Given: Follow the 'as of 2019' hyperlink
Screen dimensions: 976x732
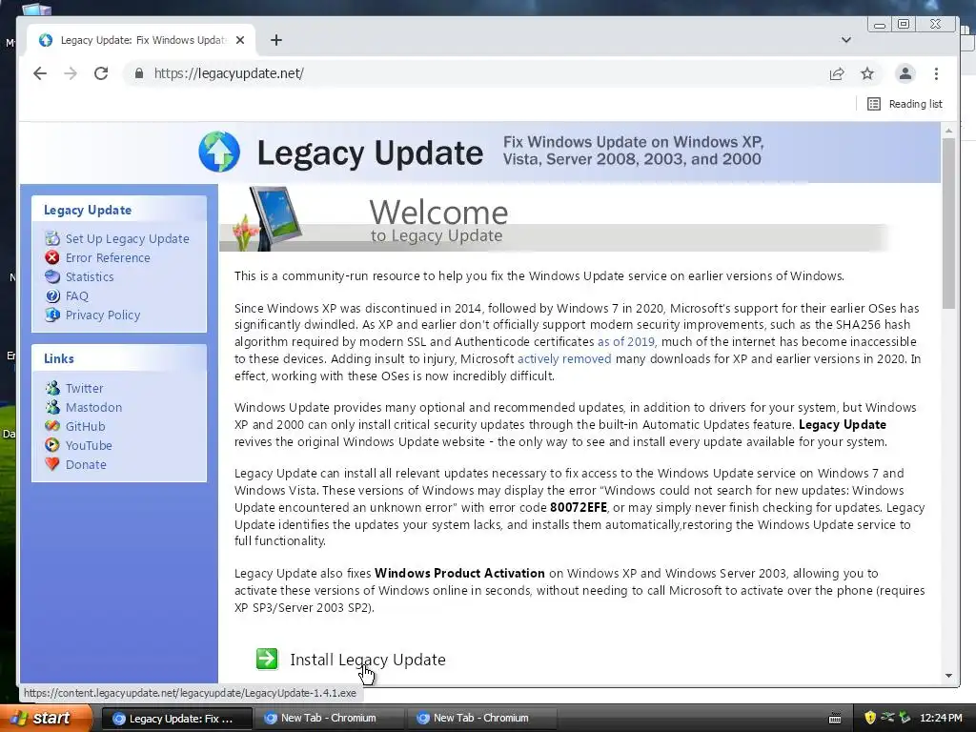Looking at the screenshot, I should pyautogui.click(x=625, y=342).
